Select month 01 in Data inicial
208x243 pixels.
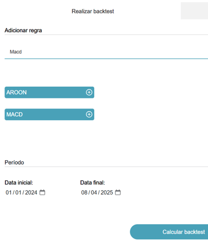click(18, 192)
